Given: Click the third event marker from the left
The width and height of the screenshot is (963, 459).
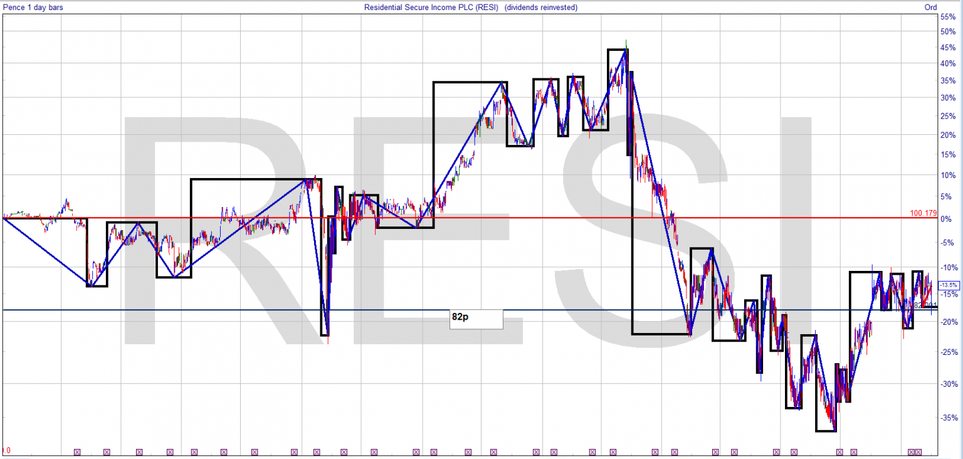Looking at the screenshot, I should [x=139, y=451].
